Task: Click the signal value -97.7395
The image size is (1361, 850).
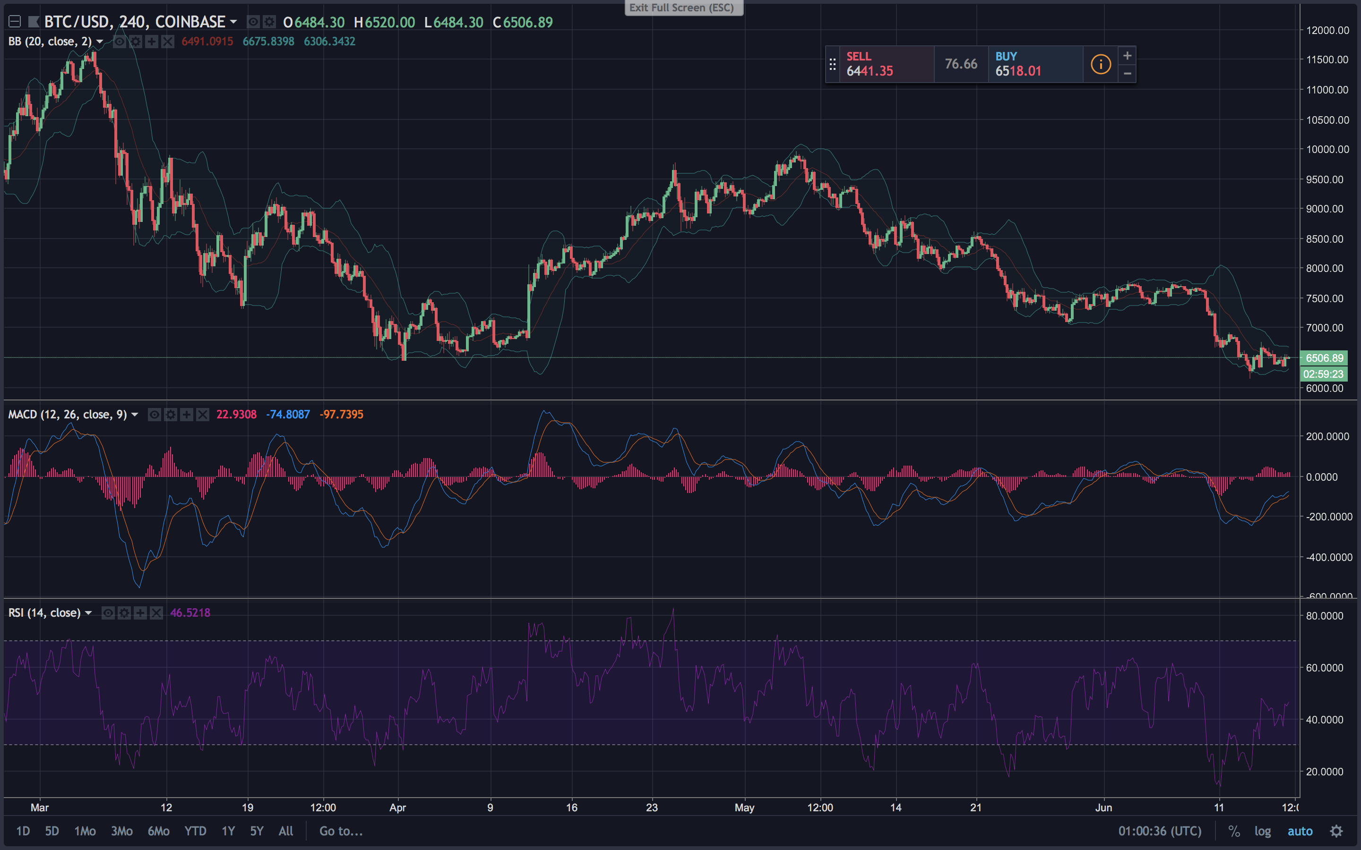Action: tap(341, 415)
